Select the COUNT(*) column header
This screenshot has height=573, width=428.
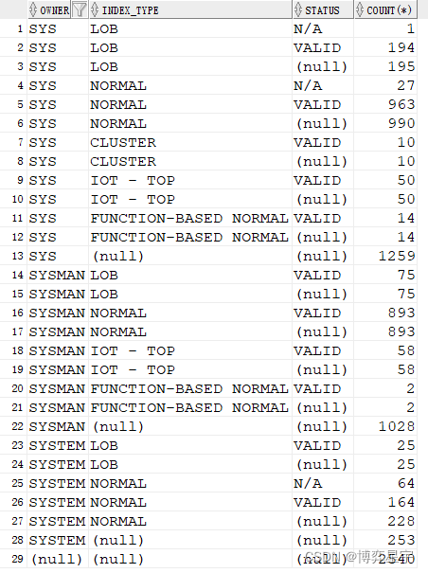[385, 9]
